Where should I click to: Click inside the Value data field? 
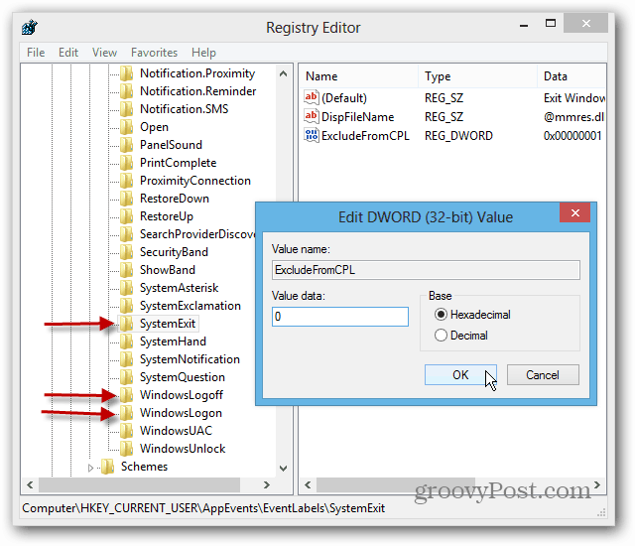click(x=340, y=317)
